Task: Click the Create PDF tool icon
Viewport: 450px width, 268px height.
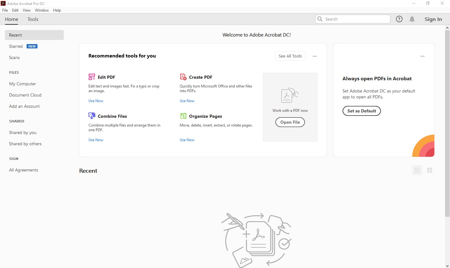Action: [183, 77]
